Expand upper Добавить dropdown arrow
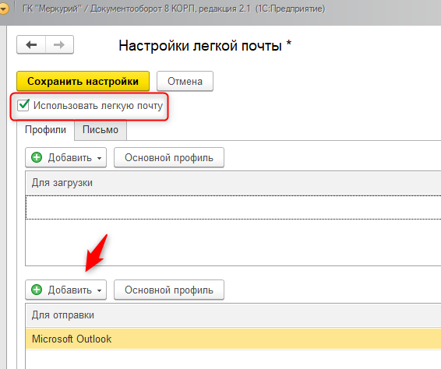The image size is (441, 369). 99,158
